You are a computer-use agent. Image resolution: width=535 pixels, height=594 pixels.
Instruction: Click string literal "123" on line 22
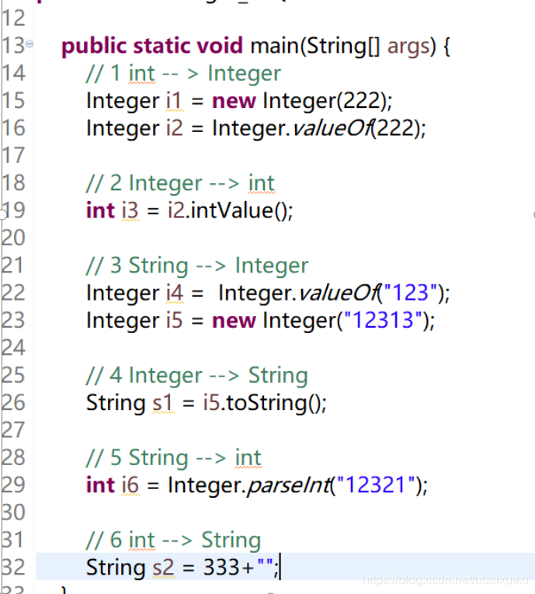tap(410, 293)
